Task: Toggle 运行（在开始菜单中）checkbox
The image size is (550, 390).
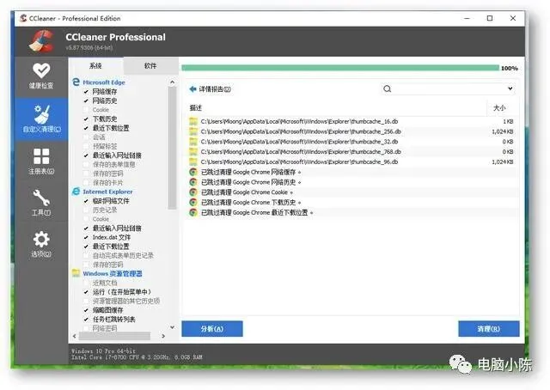Action: click(x=86, y=292)
